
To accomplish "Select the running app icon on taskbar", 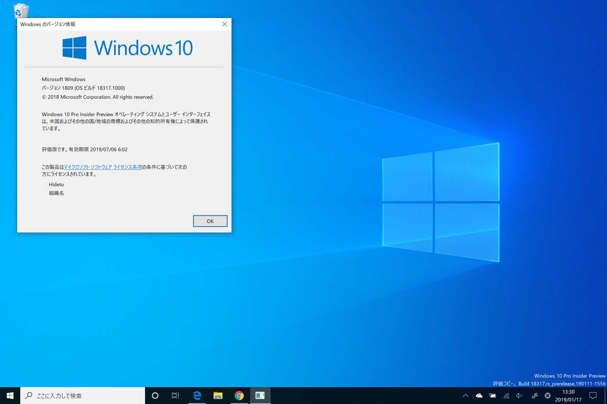I will pyautogui.click(x=260, y=395).
